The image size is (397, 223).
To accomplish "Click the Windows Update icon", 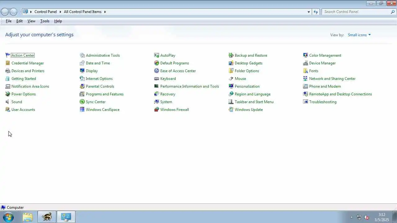I will tap(231, 109).
